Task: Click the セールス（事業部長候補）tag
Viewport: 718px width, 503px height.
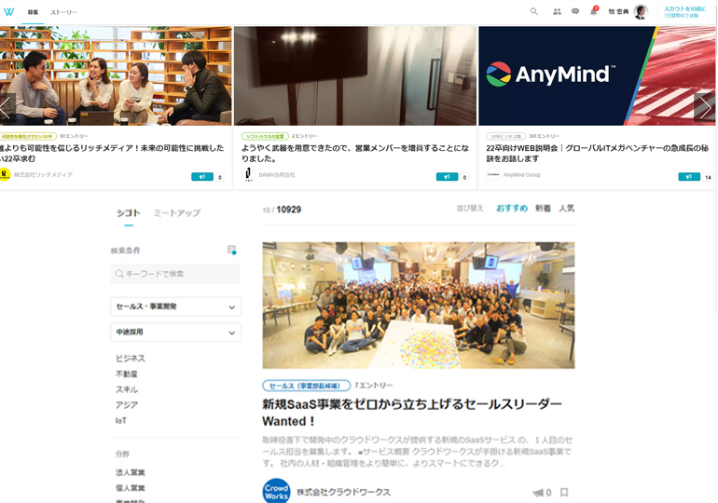Action: point(307,386)
